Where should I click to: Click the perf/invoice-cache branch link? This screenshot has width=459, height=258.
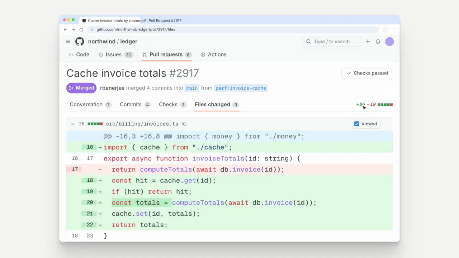click(x=241, y=88)
